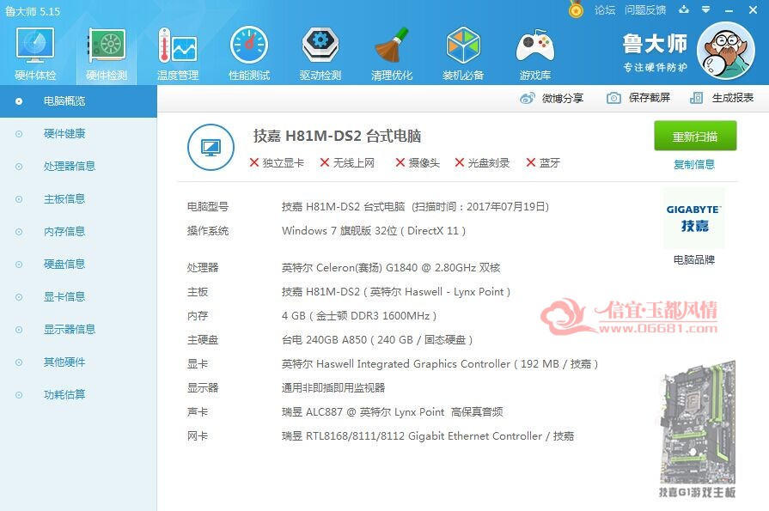Click the 内存 value '4 GB ( 金士顿 DDR3 1600MHz )'
Screen dimensions: 769x511
click(x=359, y=316)
